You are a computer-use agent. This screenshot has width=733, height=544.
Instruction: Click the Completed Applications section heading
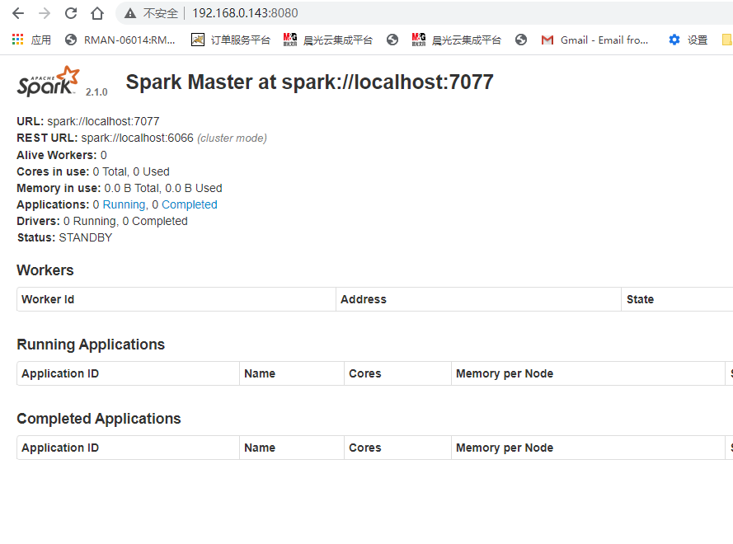(x=99, y=419)
